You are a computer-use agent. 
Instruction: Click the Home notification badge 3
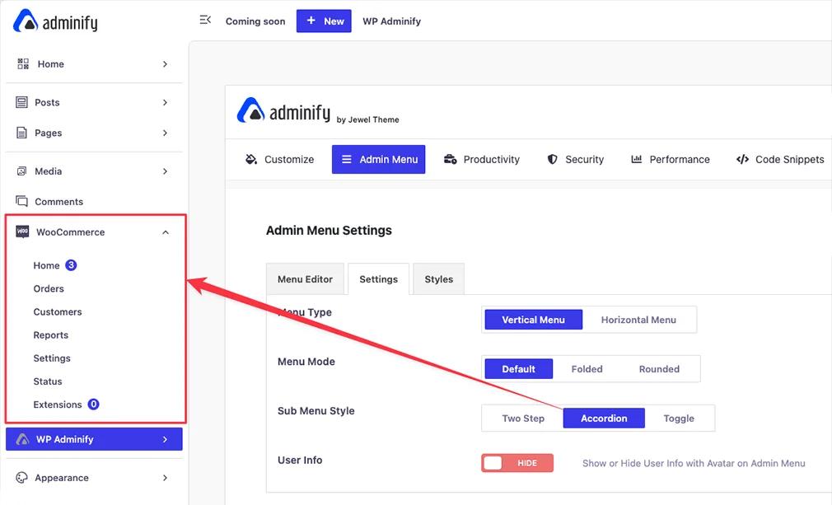coord(71,264)
